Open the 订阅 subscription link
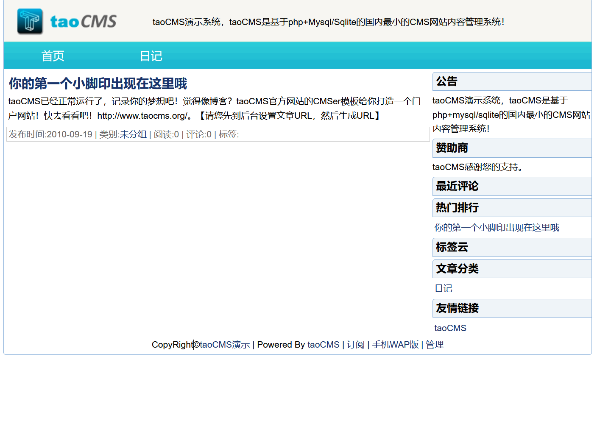 (x=355, y=345)
